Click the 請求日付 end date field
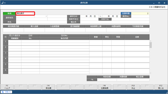The height and width of the screenshot is (94, 168). click(111, 16)
